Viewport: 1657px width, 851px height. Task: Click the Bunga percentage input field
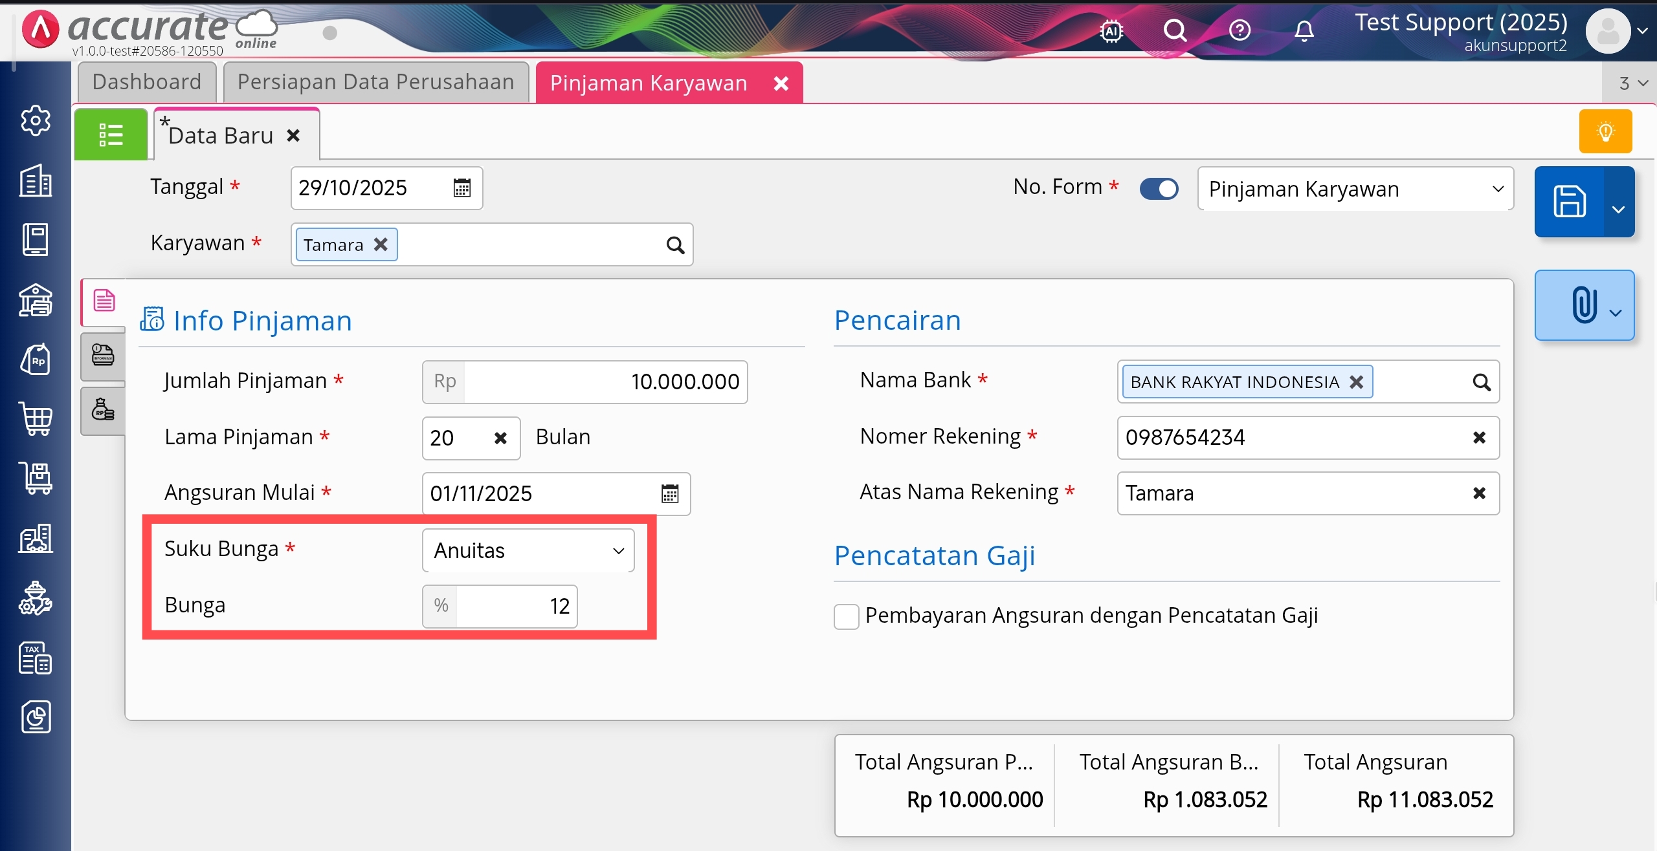coord(515,607)
